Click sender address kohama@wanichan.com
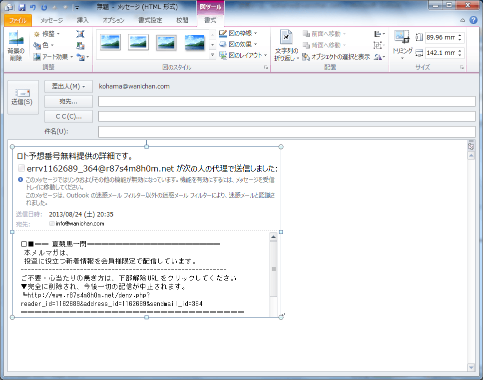The image size is (483, 380). [x=134, y=86]
